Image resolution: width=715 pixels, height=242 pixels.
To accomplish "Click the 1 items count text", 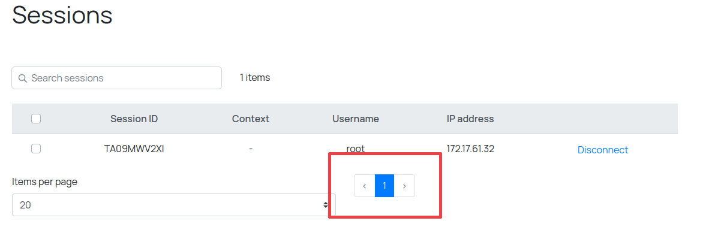I will (255, 77).
